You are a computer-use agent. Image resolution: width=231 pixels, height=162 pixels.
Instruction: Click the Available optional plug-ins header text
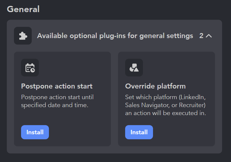coord(115,36)
